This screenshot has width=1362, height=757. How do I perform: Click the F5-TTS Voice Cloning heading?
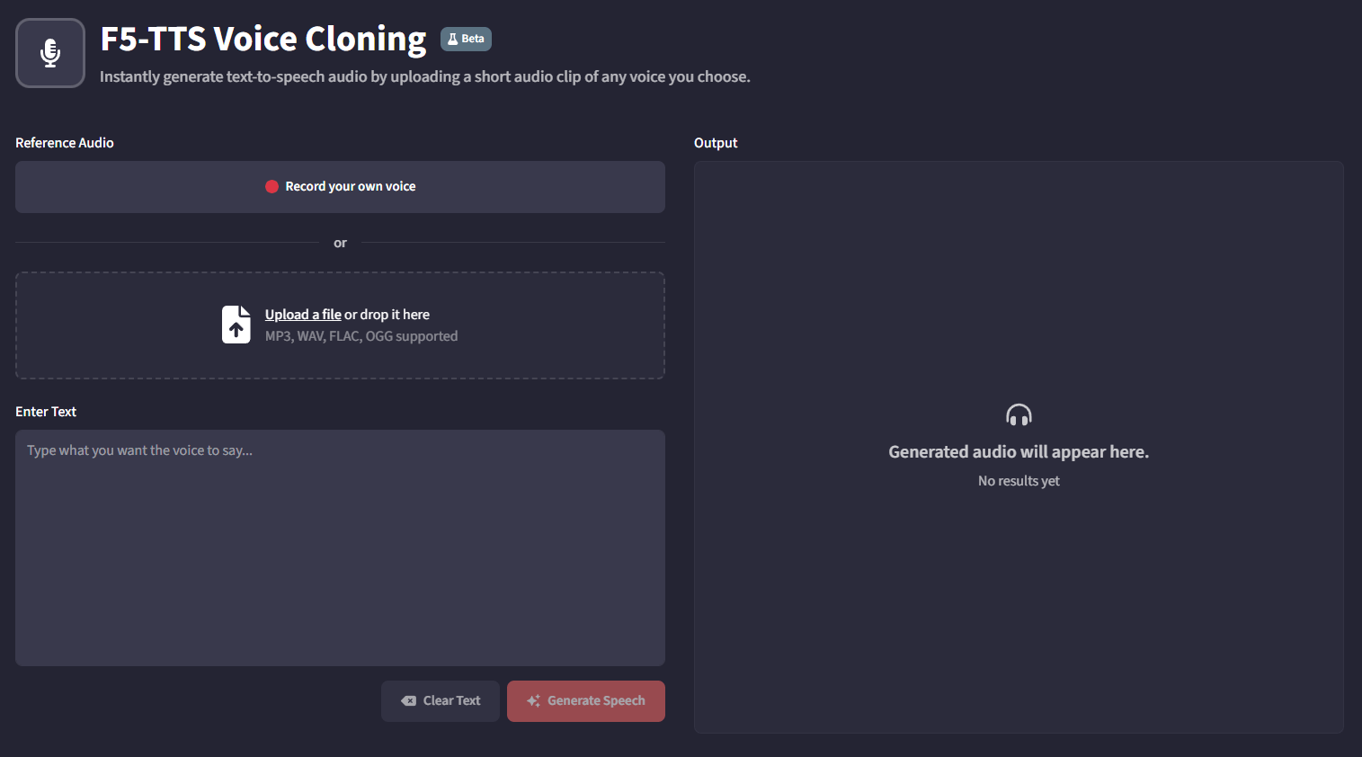point(263,39)
